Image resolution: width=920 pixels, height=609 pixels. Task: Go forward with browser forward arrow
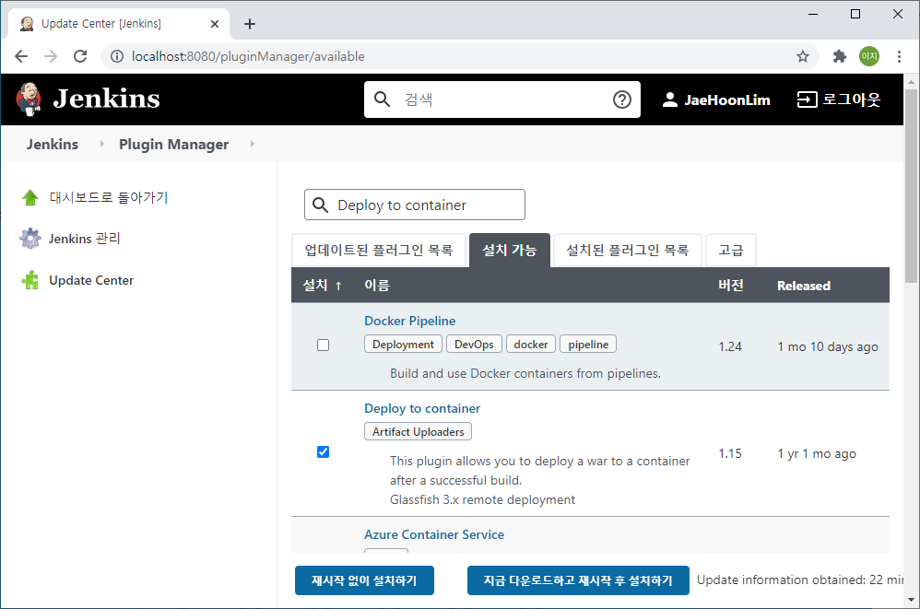click(x=51, y=56)
